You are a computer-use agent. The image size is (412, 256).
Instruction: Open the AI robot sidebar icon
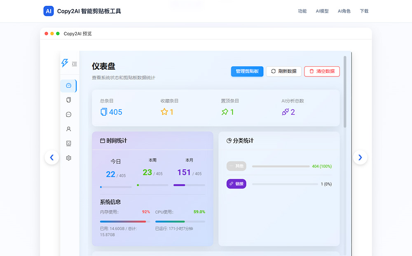pyautogui.click(x=68, y=143)
